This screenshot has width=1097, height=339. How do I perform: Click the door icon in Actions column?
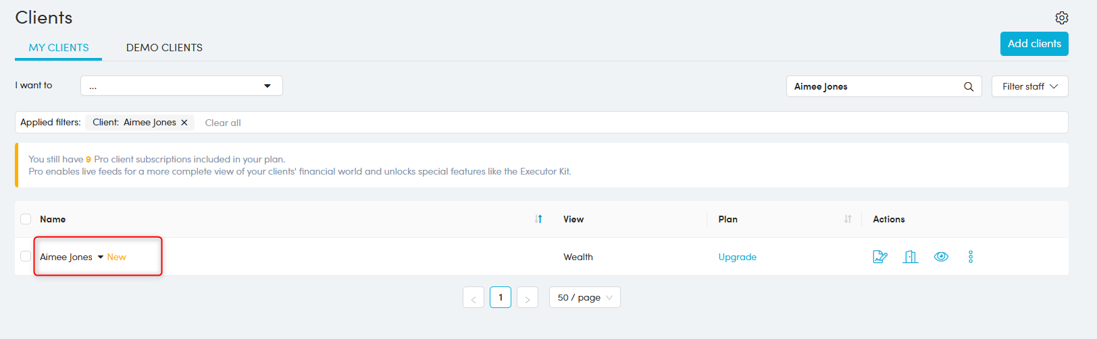(x=911, y=257)
